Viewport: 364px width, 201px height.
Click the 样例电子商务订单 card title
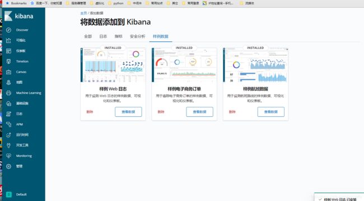pyautogui.click(x=184, y=89)
